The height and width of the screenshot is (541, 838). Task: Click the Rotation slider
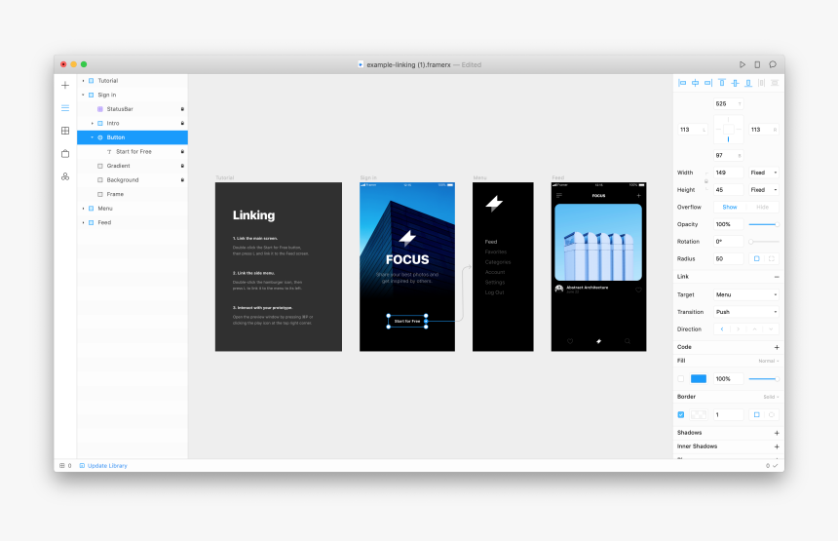pyautogui.click(x=764, y=242)
